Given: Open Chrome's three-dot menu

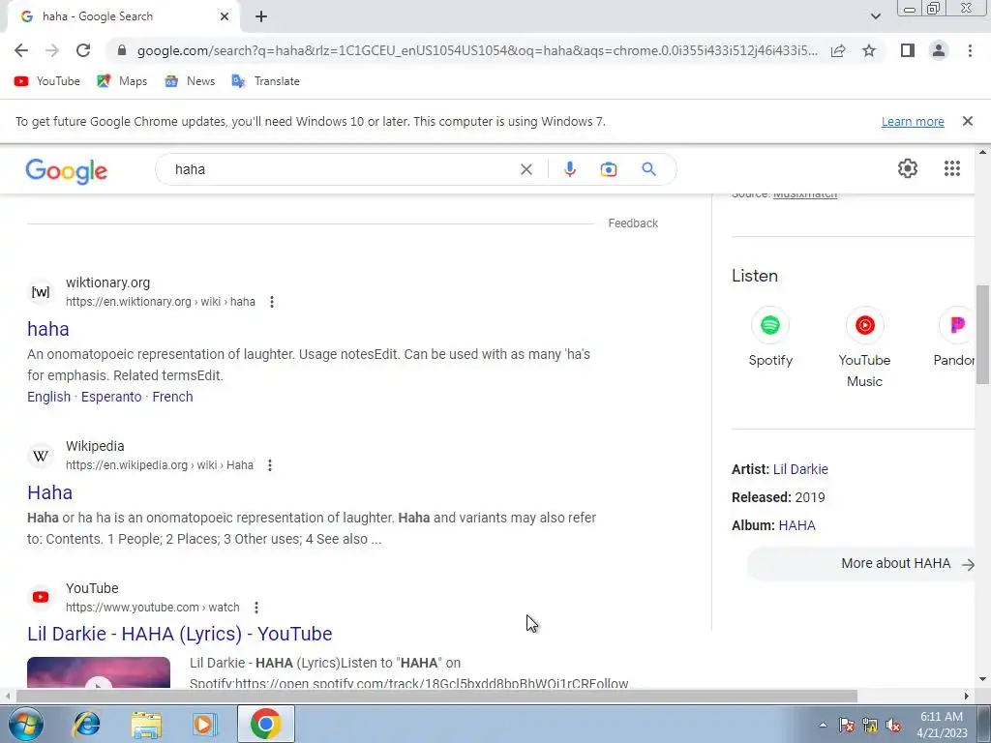Looking at the screenshot, I should click(x=970, y=50).
